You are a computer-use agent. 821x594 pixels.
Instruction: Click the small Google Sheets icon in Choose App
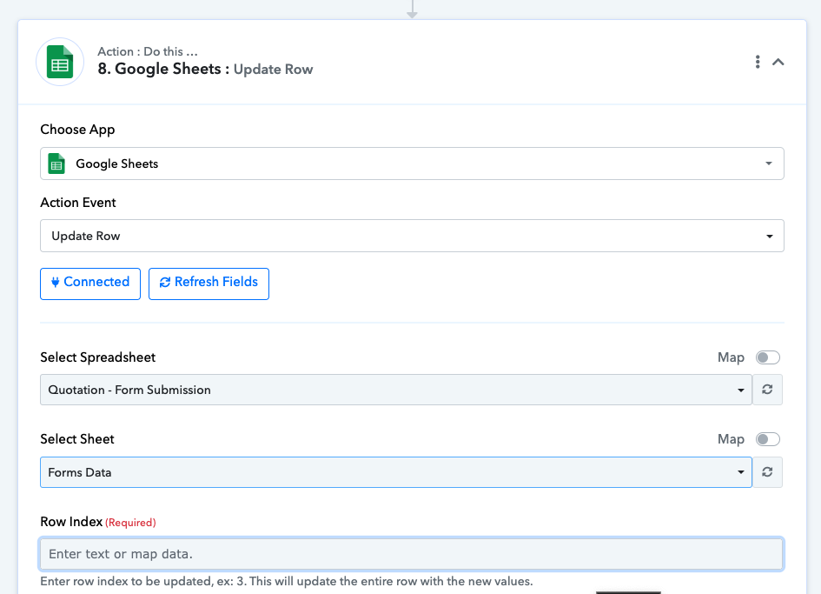[56, 164]
